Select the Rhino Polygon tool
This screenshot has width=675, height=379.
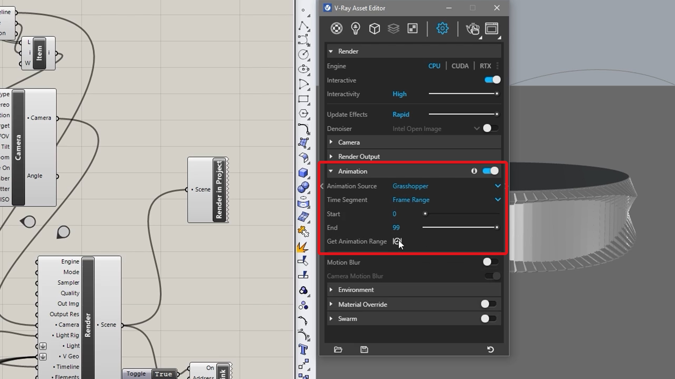[x=304, y=113]
